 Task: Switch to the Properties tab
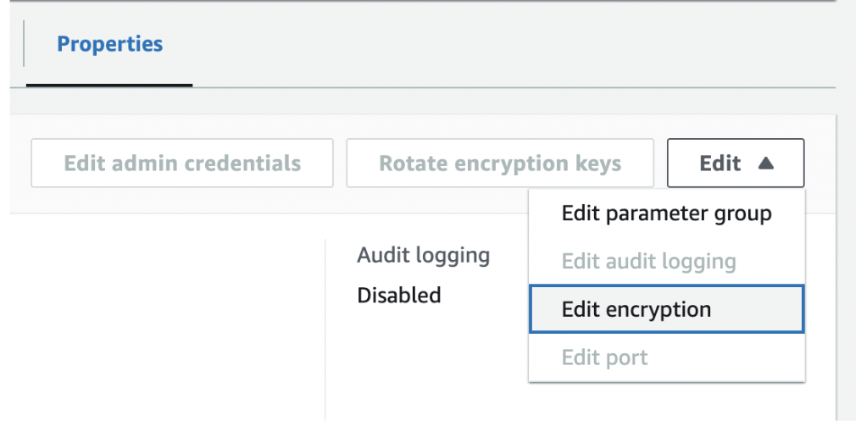pyautogui.click(x=109, y=44)
